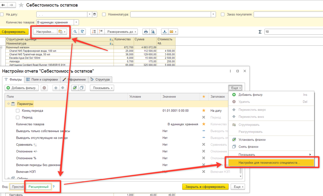Image resolution: width=323 pixels, height=196 pixels.
Task: Open dropdown arrow next to email icon
Action: point(176,32)
